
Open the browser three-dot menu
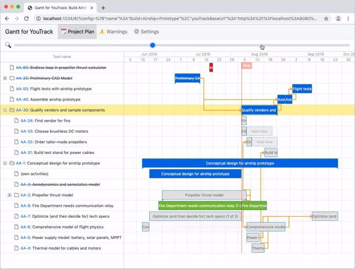(348, 18)
